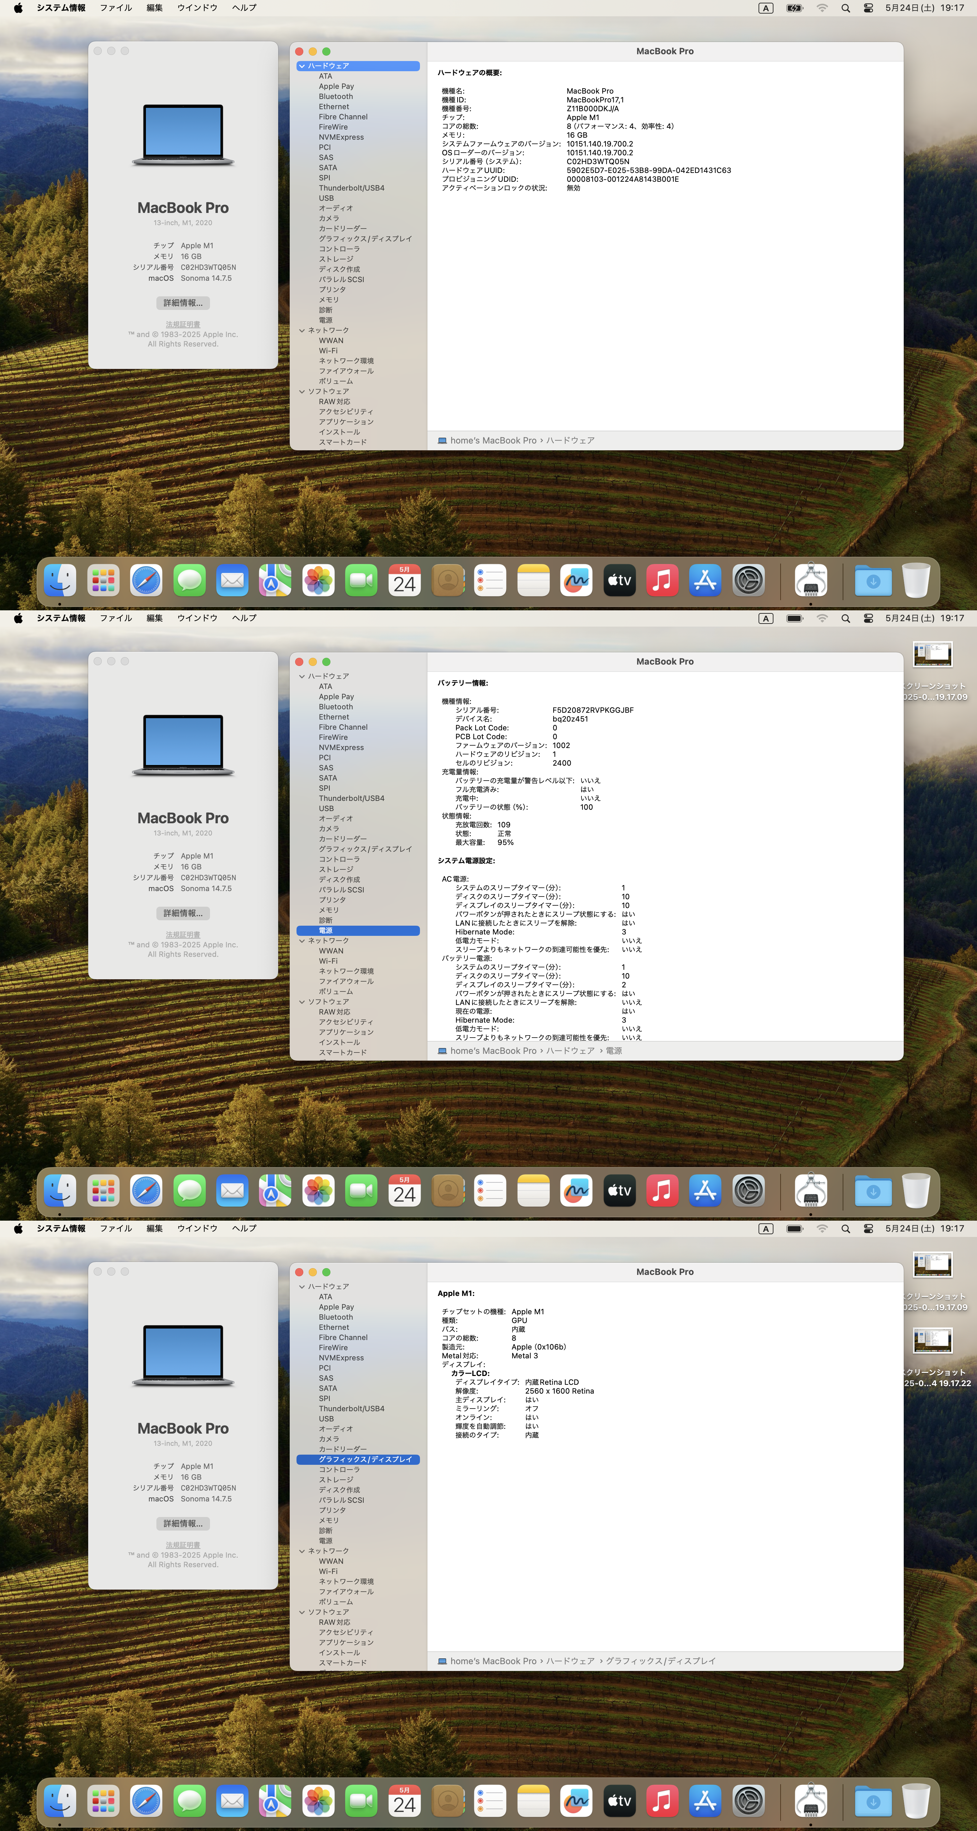Open システム情報 menu above the graphics/display window
The width and height of the screenshot is (977, 1831).
tap(61, 1228)
